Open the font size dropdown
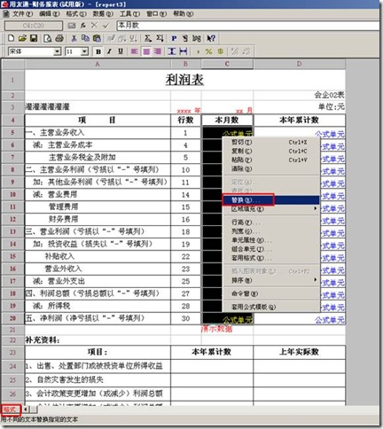383x429 pixels. click(84, 51)
